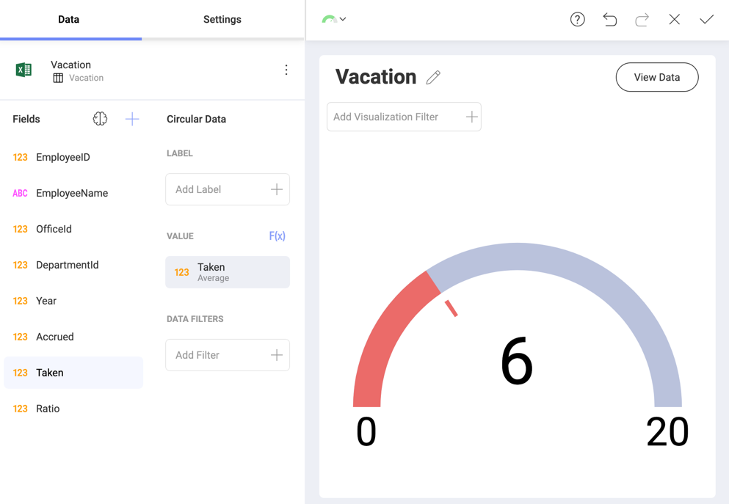Add a new field with plus icon
Viewport: 729px width, 504px height.
(132, 119)
